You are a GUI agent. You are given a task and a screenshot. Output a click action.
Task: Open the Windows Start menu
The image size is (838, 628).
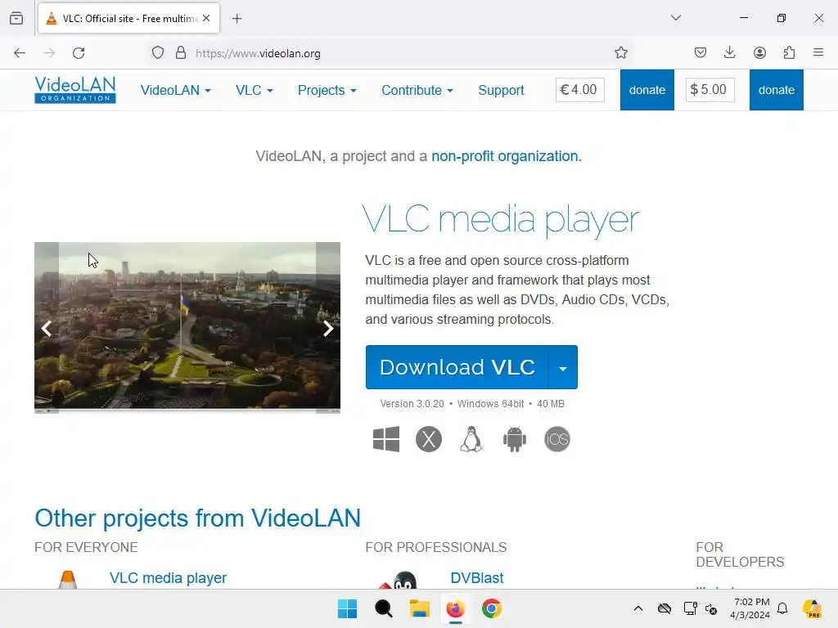(x=347, y=608)
